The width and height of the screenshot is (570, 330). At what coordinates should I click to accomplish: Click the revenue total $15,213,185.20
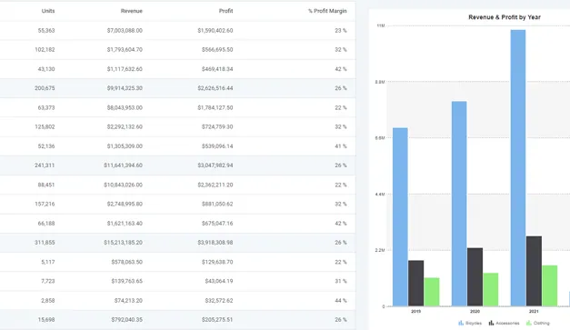pos(123,243)
